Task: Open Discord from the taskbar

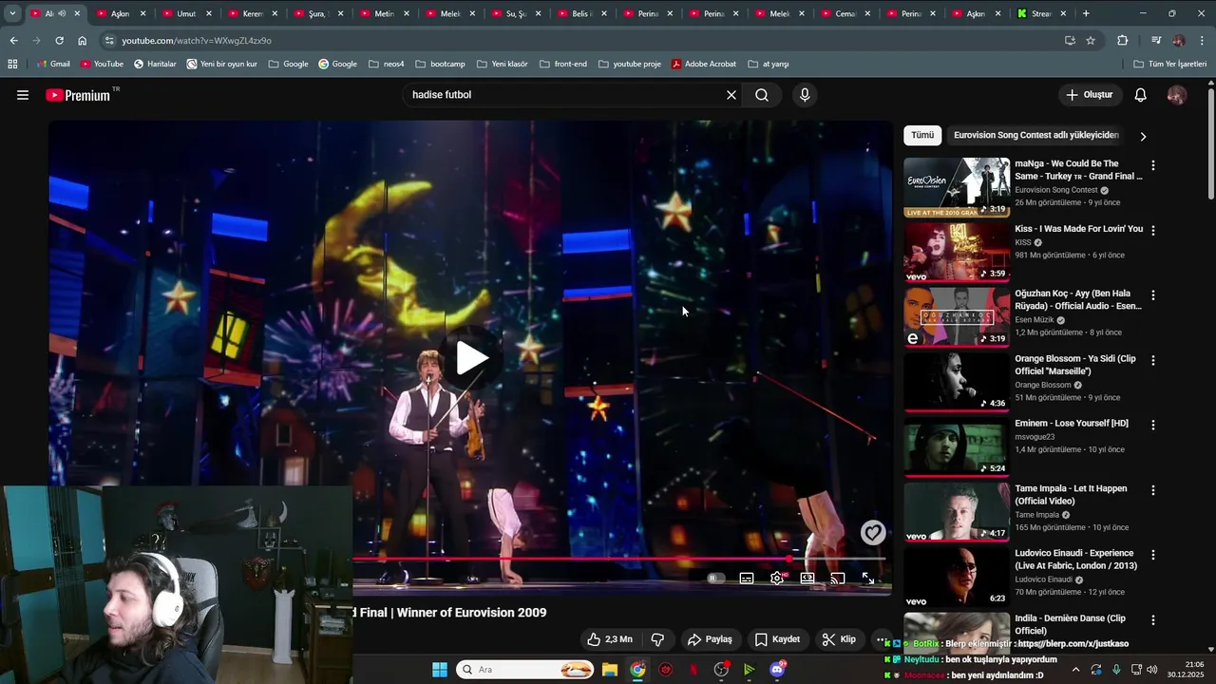Action: pos(778,670)
